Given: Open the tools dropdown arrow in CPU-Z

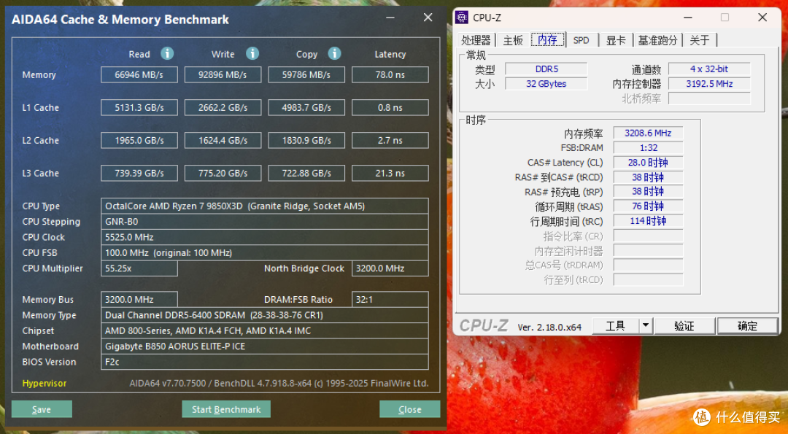Looking at the screenshot, I should coord(646,325).
